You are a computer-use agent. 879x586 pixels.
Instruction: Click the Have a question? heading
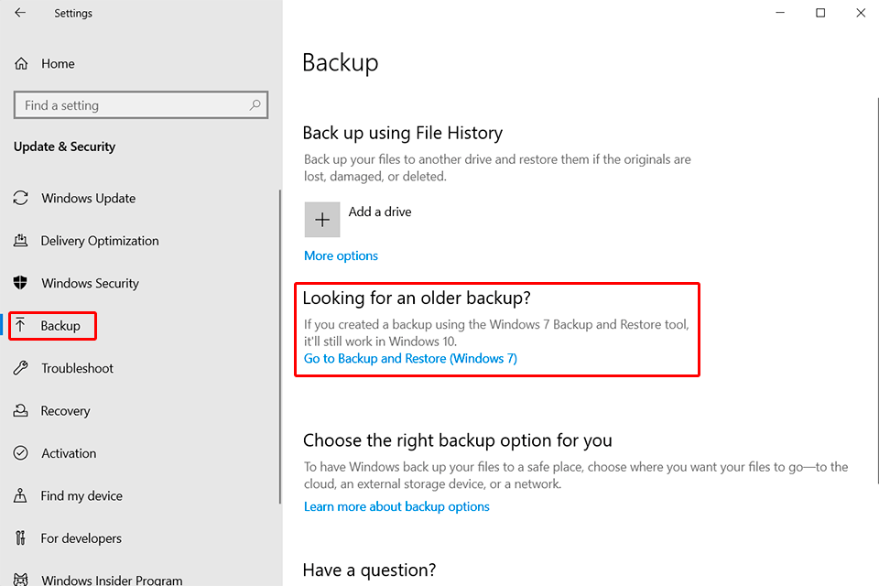click(x=369, y=570)
